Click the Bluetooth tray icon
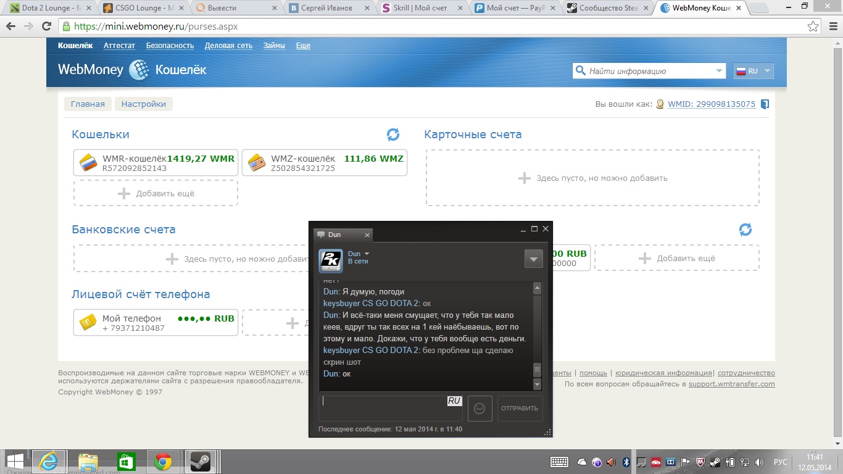This screenshot has width=843, height=474. [625, 462]
